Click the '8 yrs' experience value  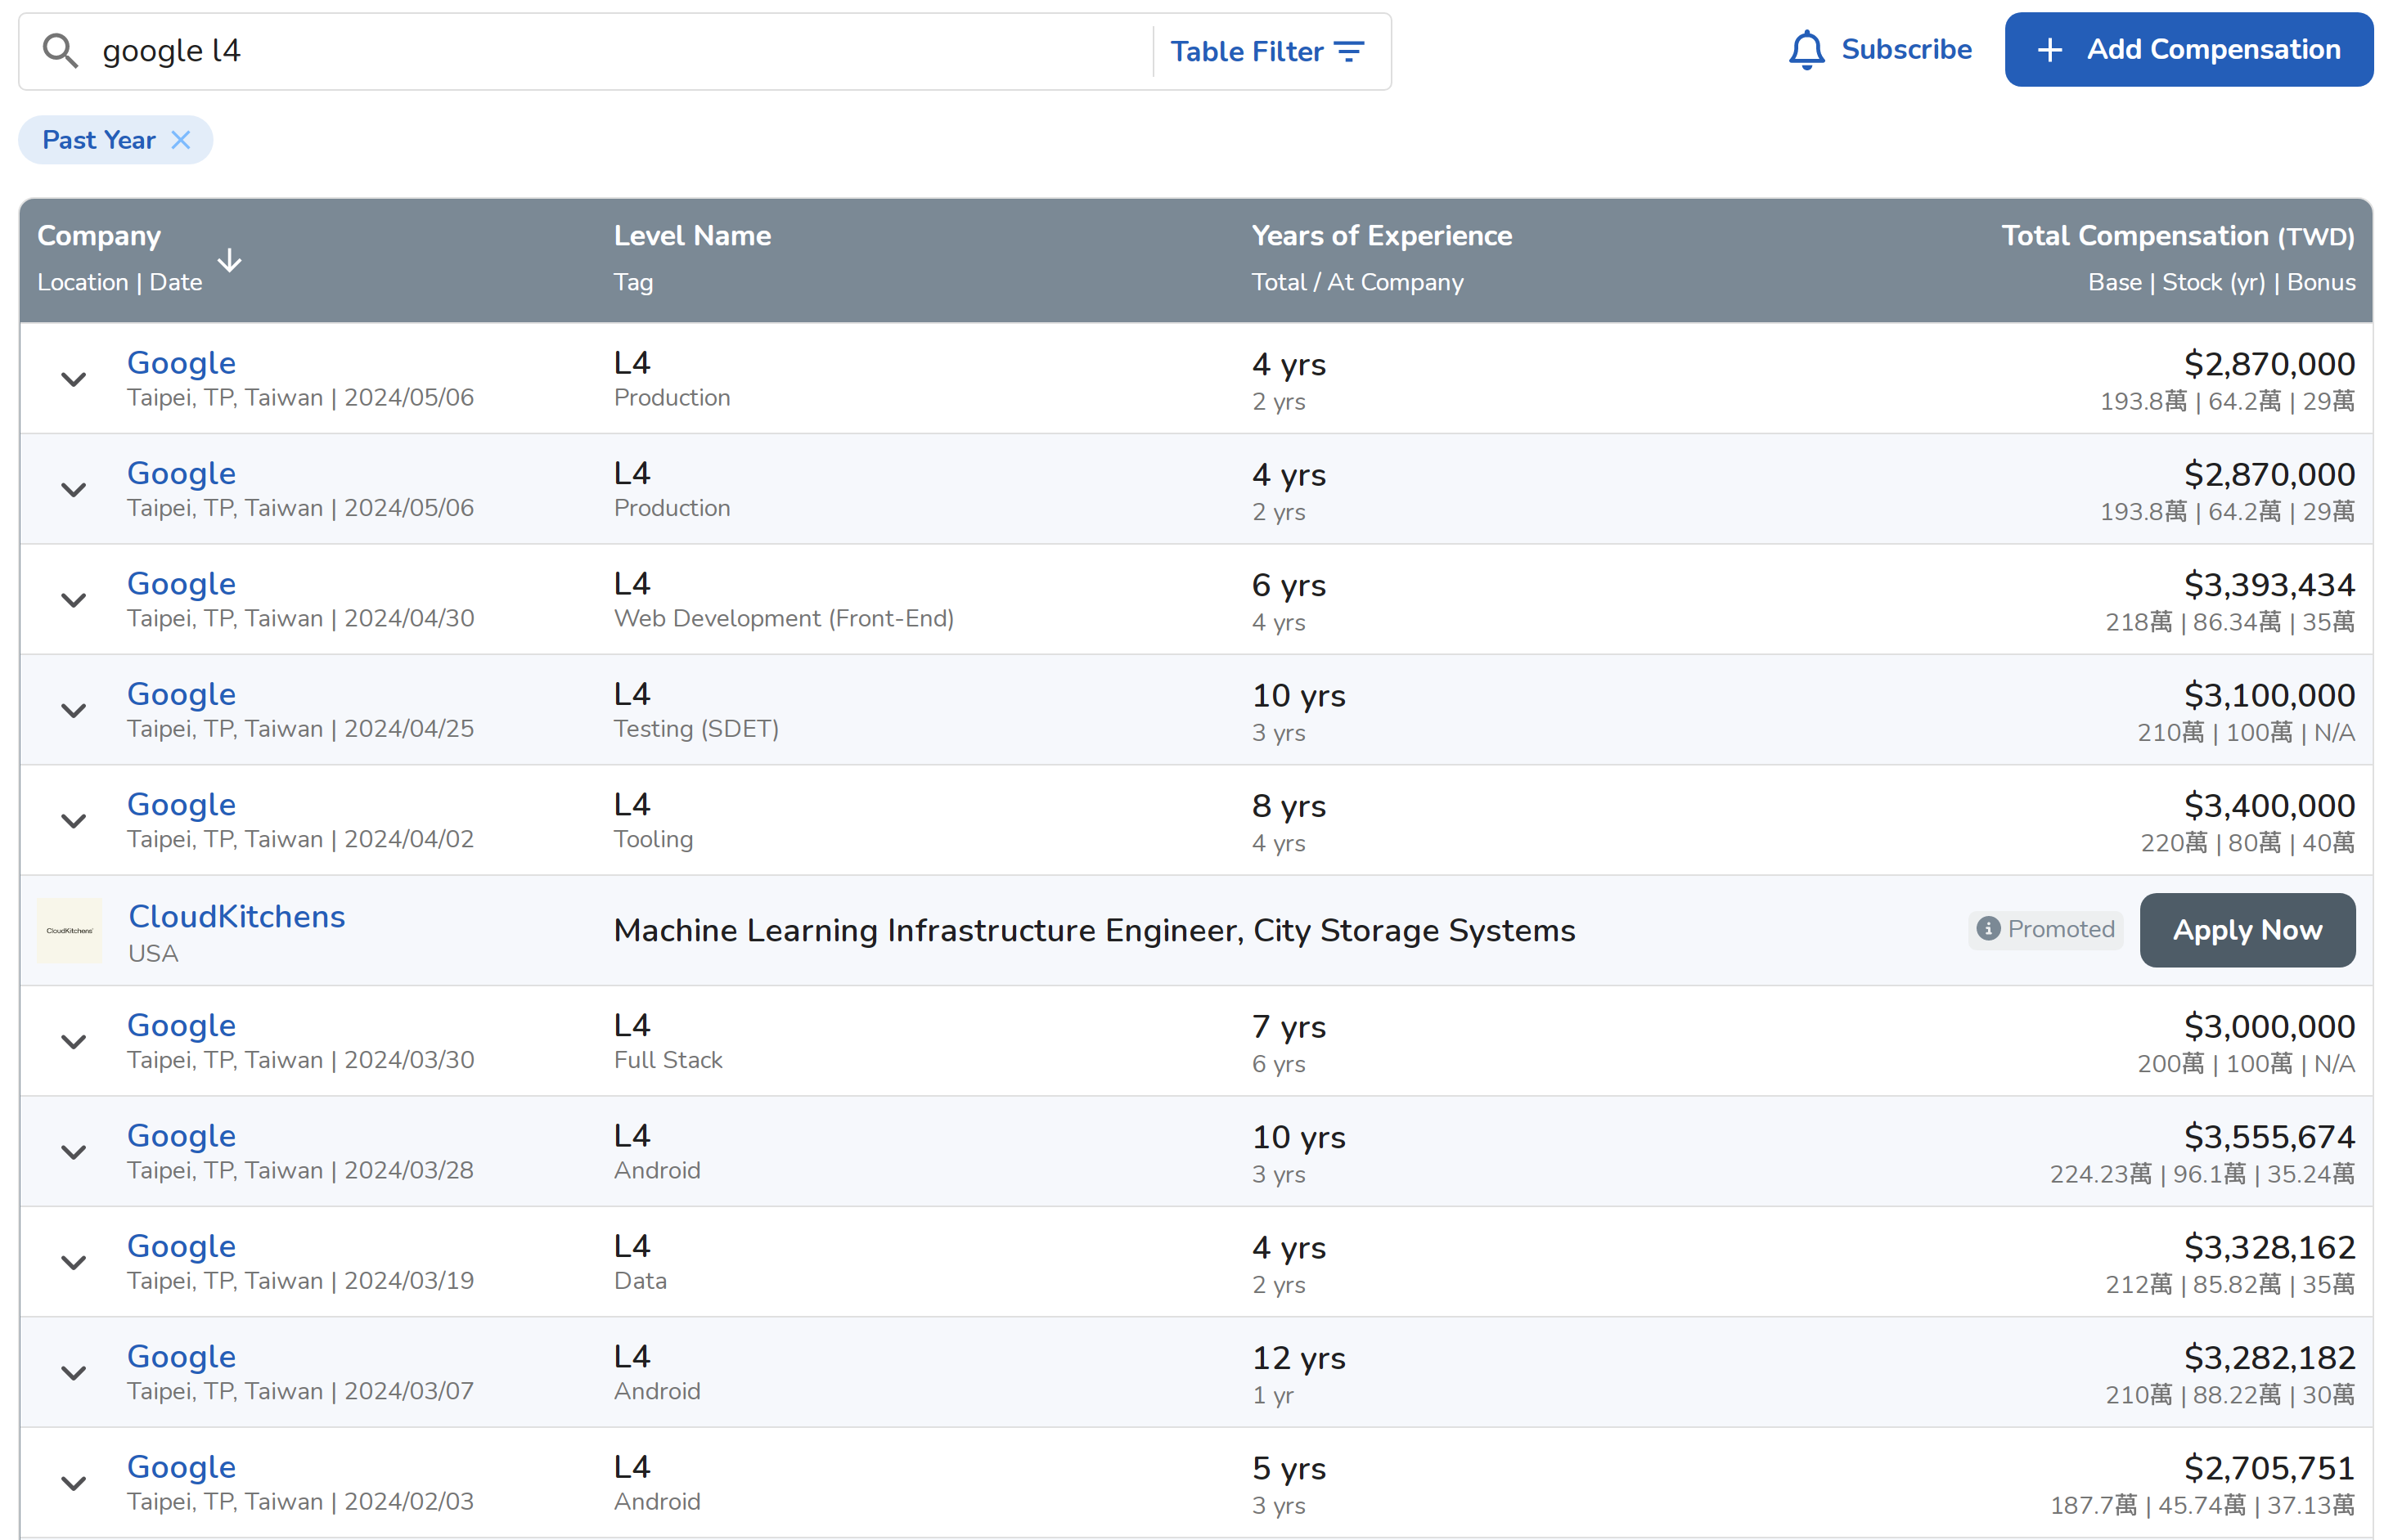click(1289, 806)
